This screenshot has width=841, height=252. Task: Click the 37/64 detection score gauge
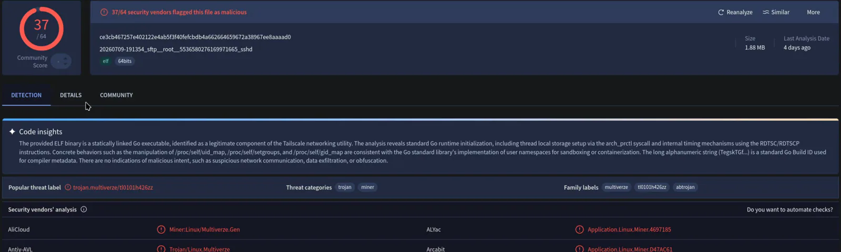(x=42, y=28)
